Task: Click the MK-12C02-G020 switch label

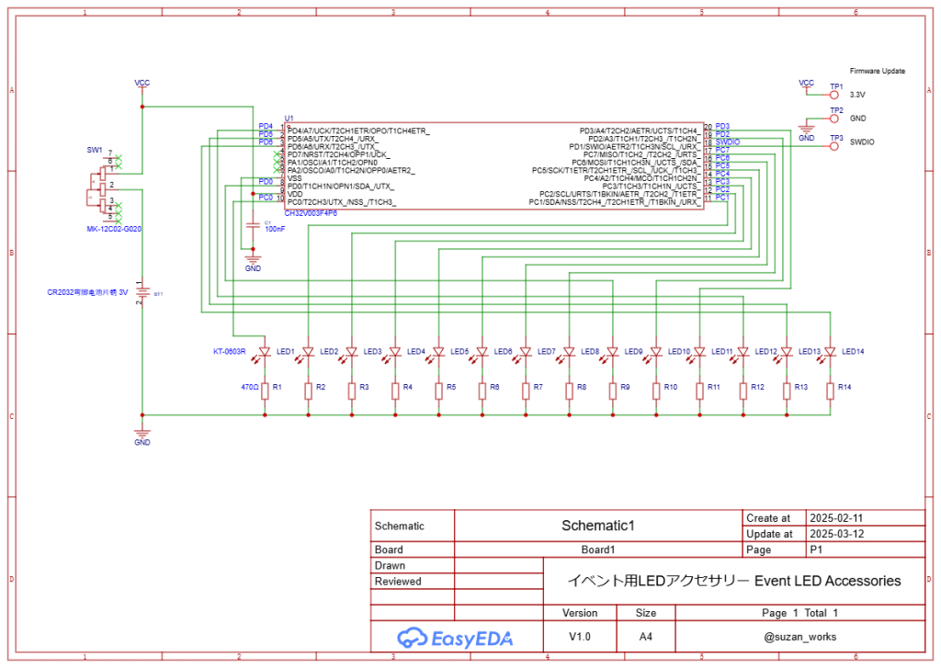Action: [114, 230]
